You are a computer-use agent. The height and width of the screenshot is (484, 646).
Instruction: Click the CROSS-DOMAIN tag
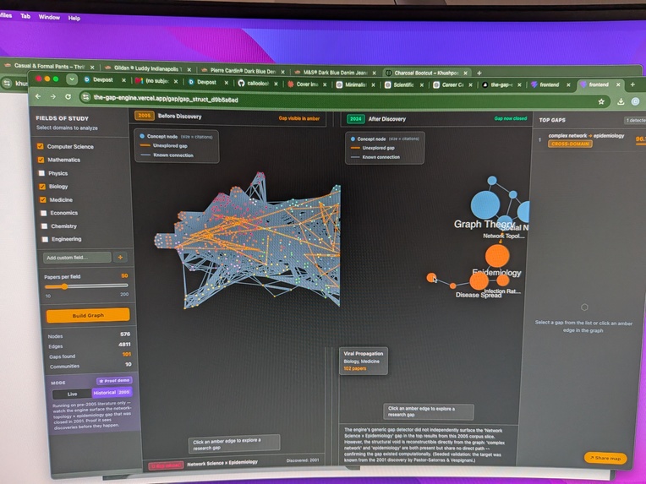pos(570,144)
